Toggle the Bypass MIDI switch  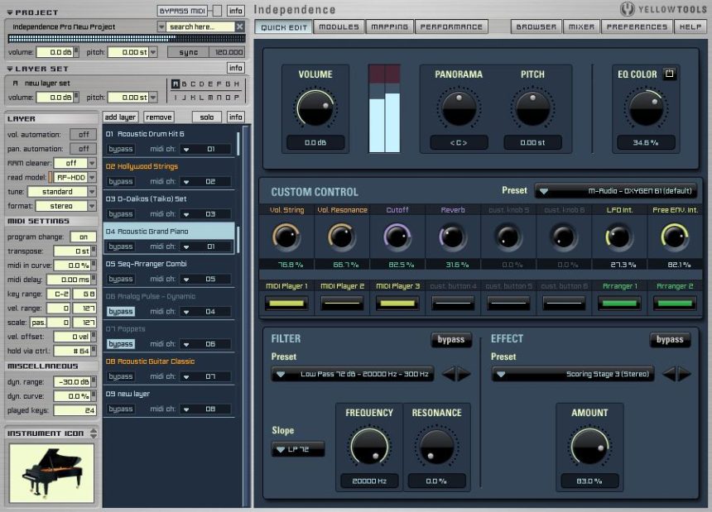click(215, 10)
